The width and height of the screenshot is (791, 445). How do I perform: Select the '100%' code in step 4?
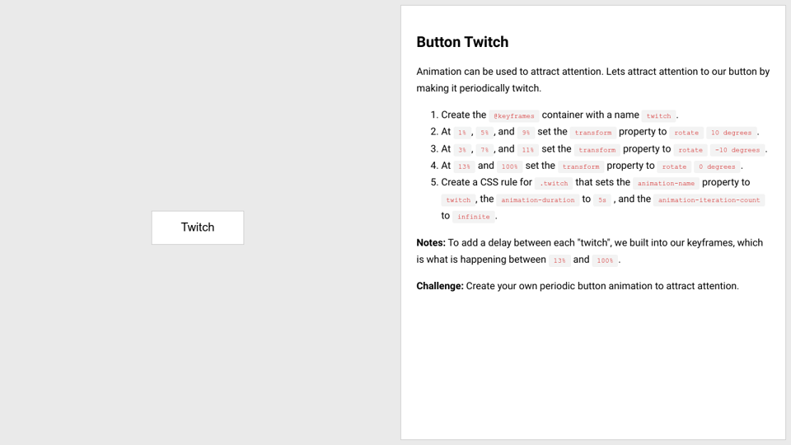click(509, 166)
